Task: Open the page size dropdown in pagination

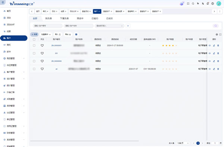Action: pyautogui.click(x=183, y=143)
